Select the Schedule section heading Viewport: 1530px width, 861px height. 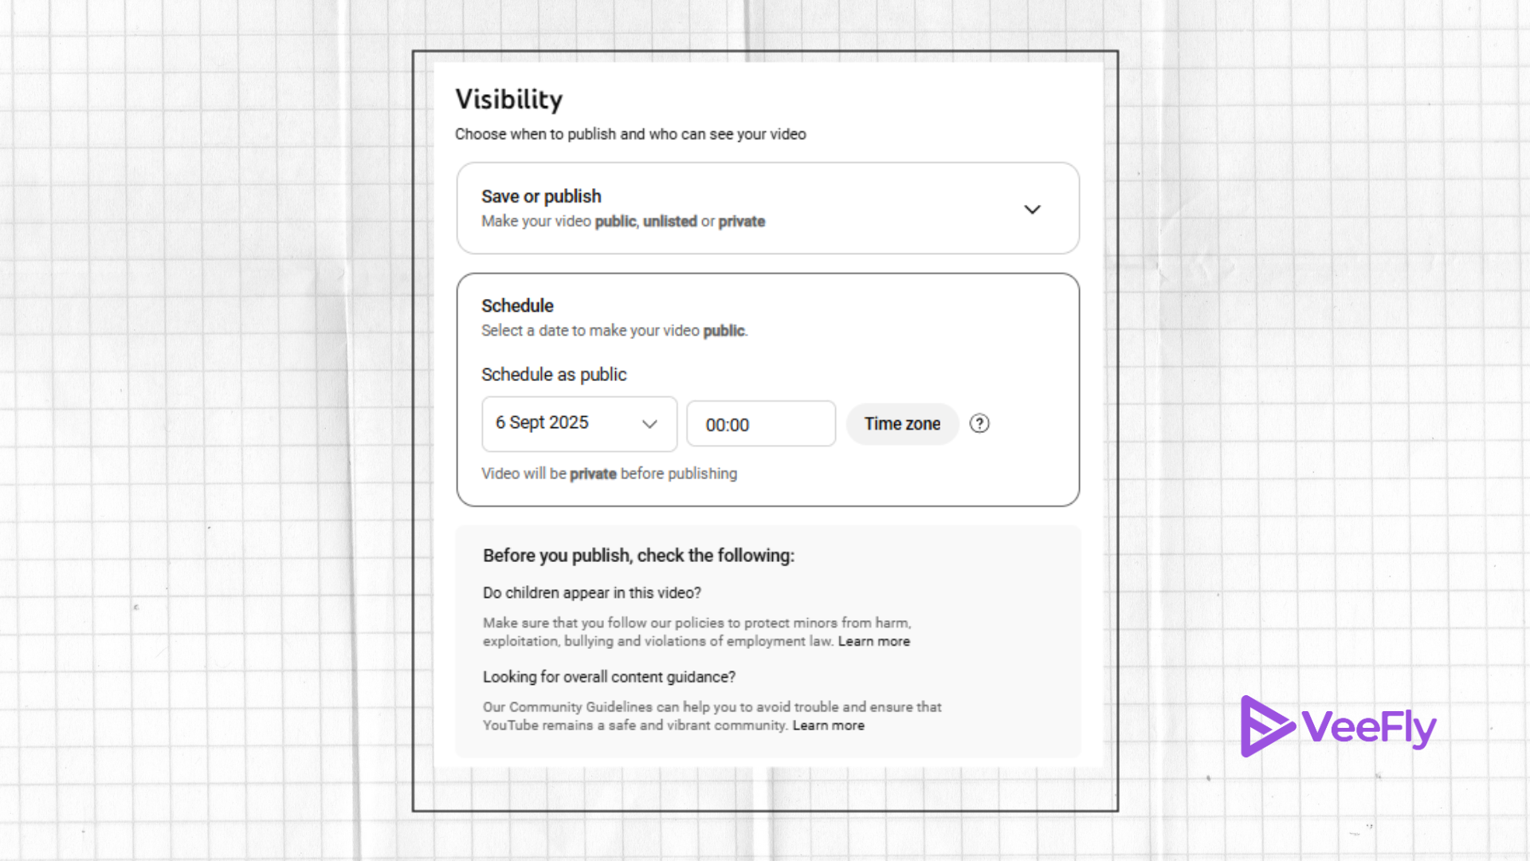point(517,306)
